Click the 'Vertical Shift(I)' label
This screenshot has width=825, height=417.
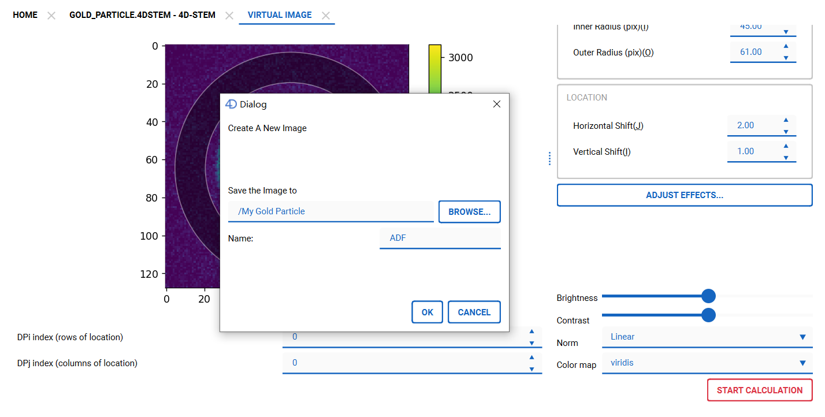tap(602, 152)
